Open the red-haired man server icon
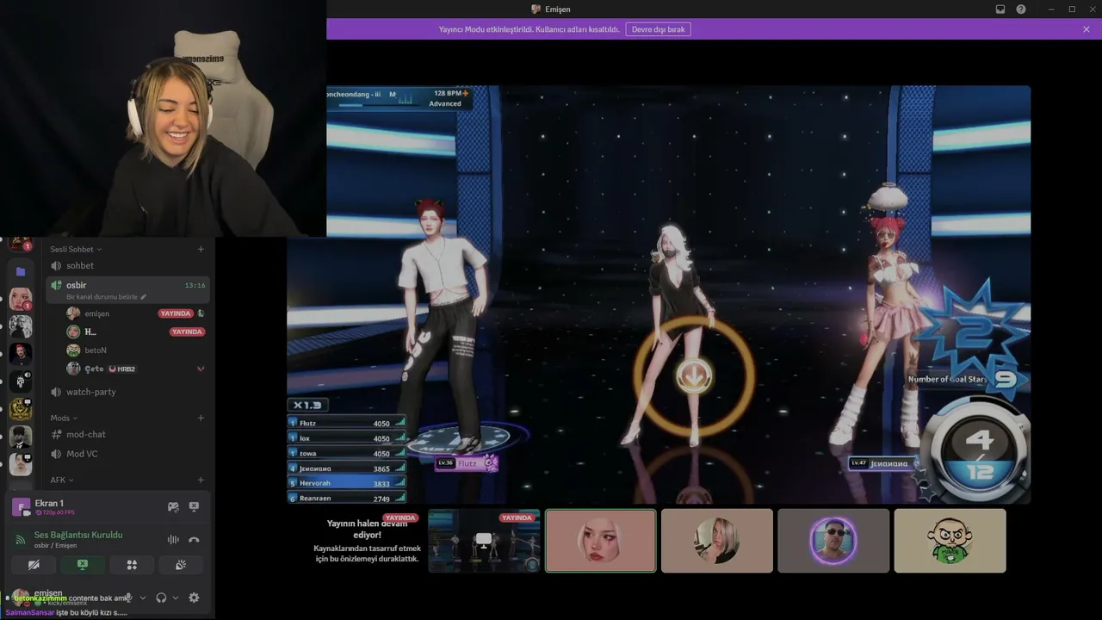This screenshot has height=620, width=1102. (x=21, y=354)
